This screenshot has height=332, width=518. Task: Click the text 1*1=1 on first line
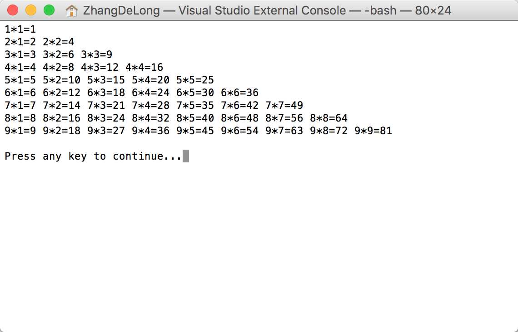pos(20,29)
